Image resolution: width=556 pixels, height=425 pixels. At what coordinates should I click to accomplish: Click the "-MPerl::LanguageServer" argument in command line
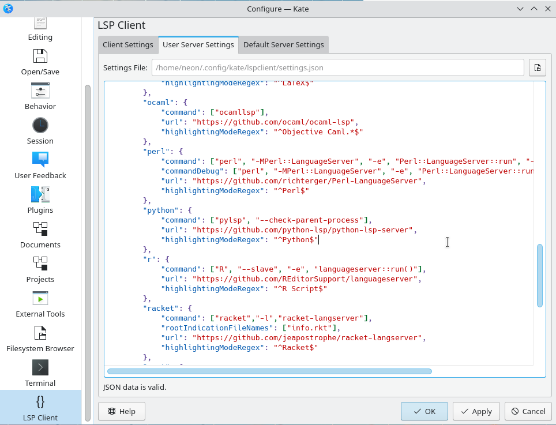[305, 161]
